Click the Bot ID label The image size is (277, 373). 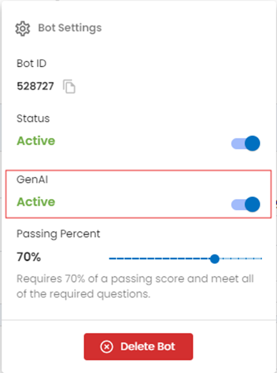click(x=31, y=63)
